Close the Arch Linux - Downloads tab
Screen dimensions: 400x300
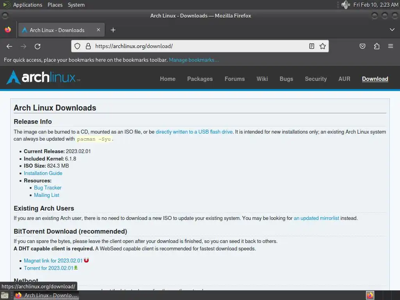click(x=98, y=30)
